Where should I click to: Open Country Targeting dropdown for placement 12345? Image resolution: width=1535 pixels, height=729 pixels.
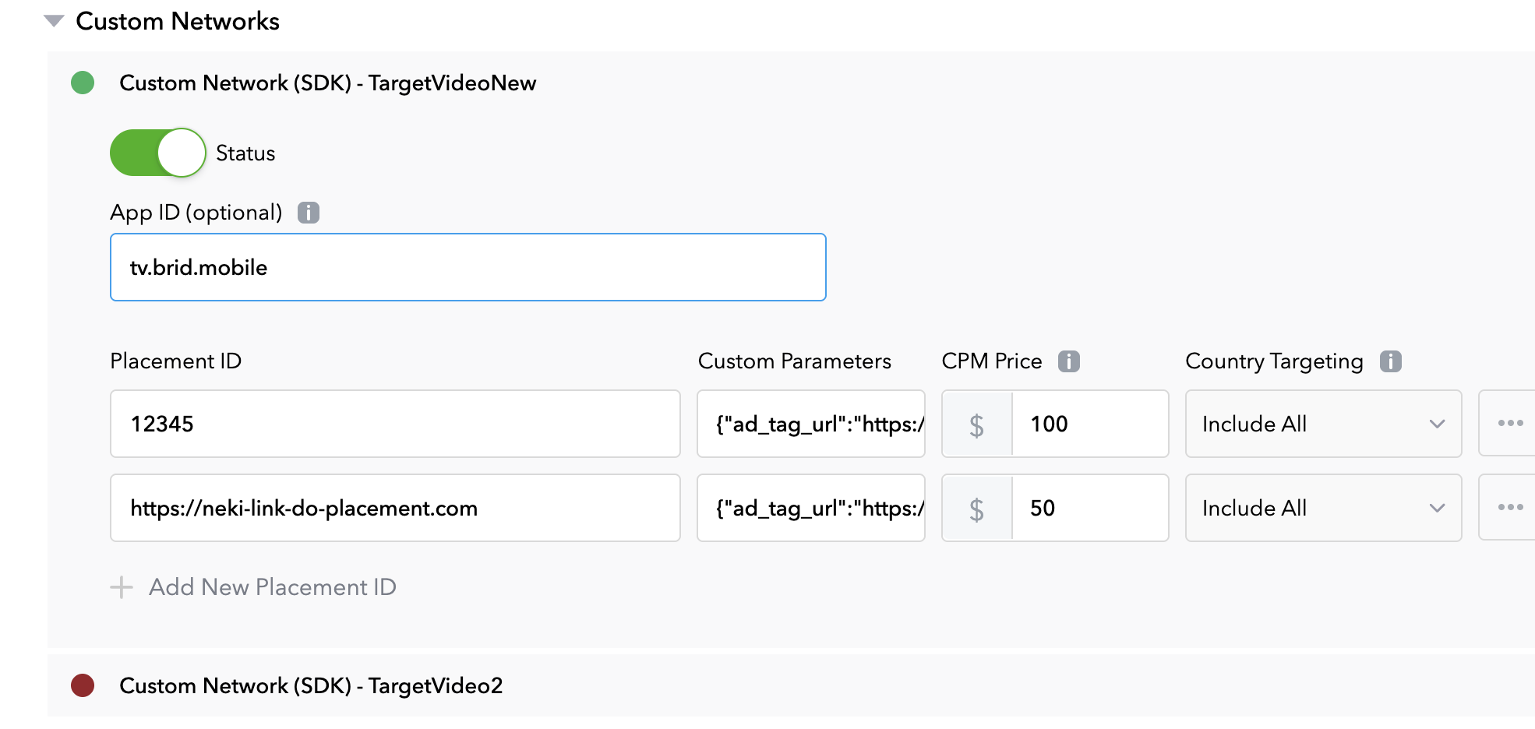(1322, 424)
